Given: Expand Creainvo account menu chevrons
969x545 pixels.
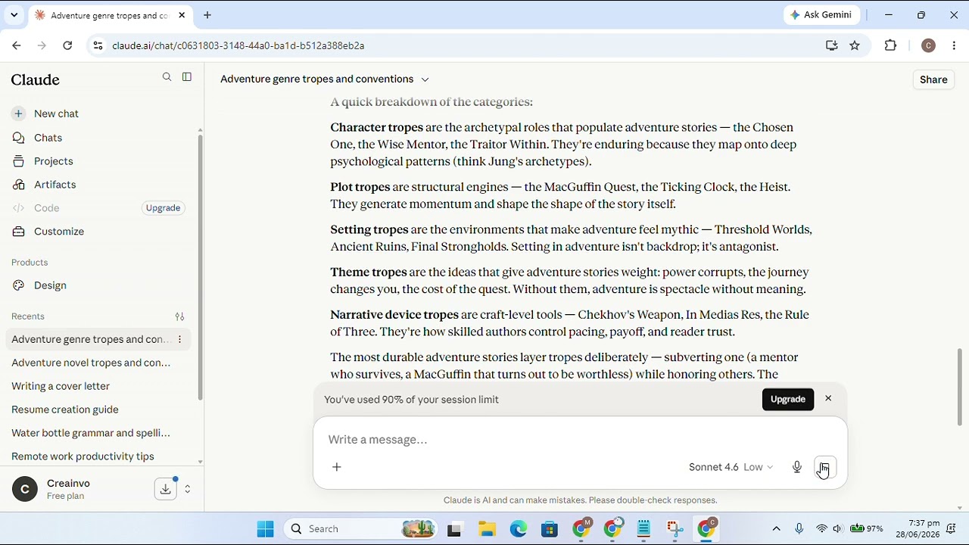Looking at the screenshot, I should click(188, 489).
